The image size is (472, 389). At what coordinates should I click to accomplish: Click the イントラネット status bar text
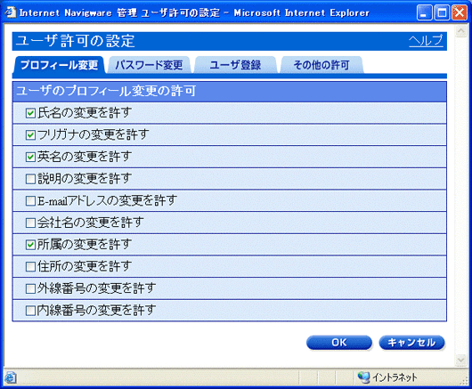[x=395, y=377]
